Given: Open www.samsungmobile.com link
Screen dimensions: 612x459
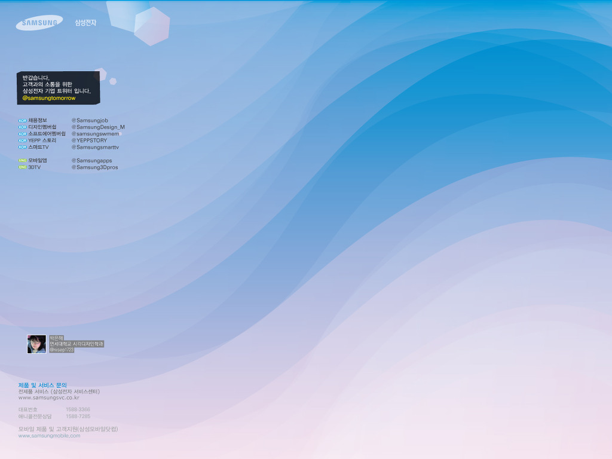Looking at the screenshot, I should coord(49,436).
